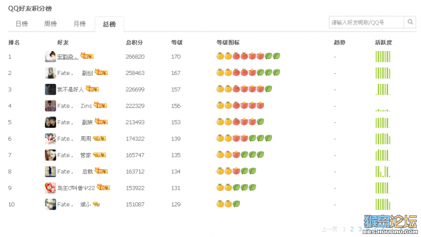Screen dimensions: 421x237
Task: Open avatar of Fate. Zins
Action: click(51, 106)
